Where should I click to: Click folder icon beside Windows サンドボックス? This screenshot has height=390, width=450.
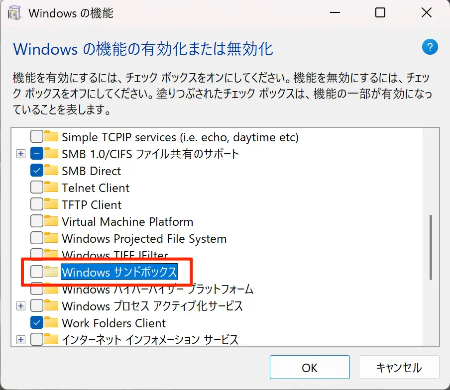(51, 272)
